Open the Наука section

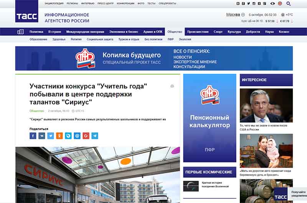(269, 32)
